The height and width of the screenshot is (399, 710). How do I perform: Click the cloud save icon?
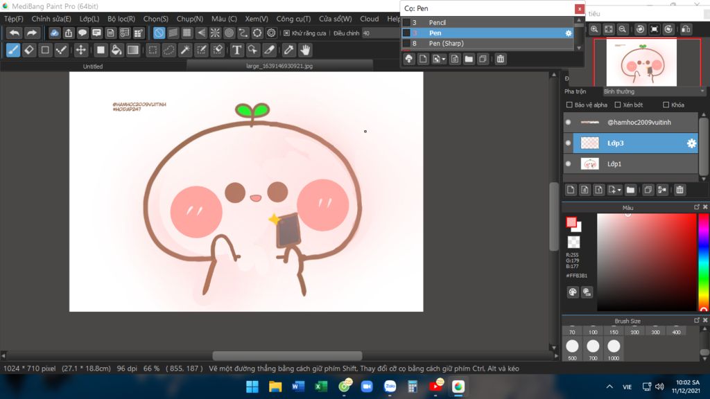coord(54,33)
